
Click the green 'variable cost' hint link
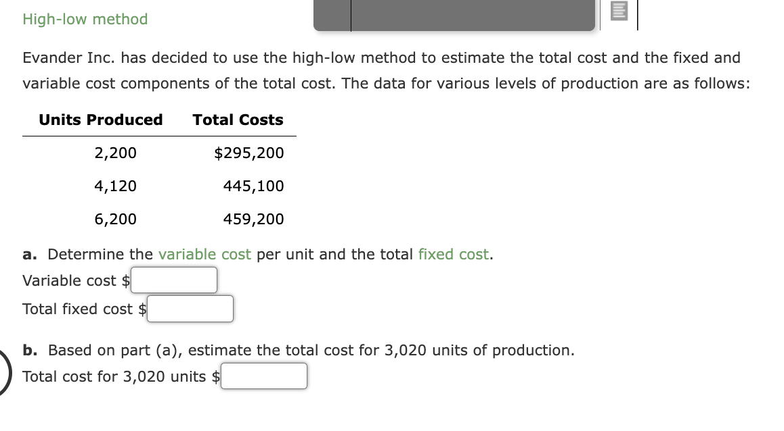[x=204, y=255]
